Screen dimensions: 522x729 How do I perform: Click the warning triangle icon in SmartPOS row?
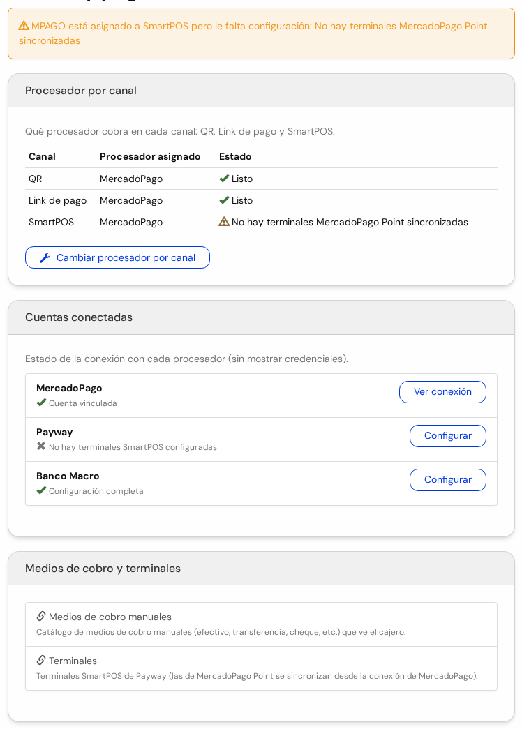[224, 222]
